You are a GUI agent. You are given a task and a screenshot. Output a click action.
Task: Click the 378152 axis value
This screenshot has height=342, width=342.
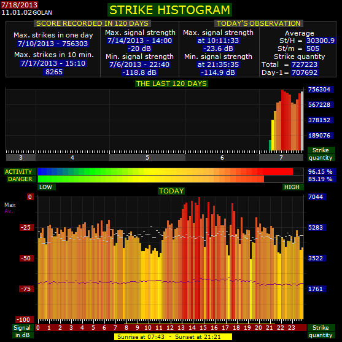[x=320, y=120]
